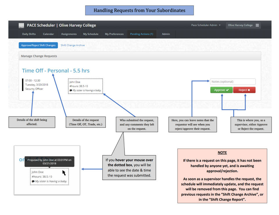Click the Notes optional input field
Screen dimensions: 279x215
[x=233, y=81]
